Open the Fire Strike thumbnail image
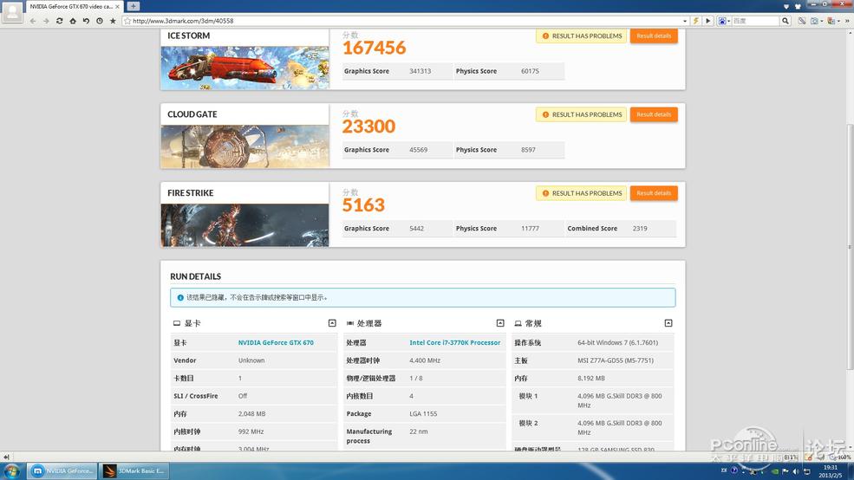This screenshot has height=480, width=854. point(245,225)
